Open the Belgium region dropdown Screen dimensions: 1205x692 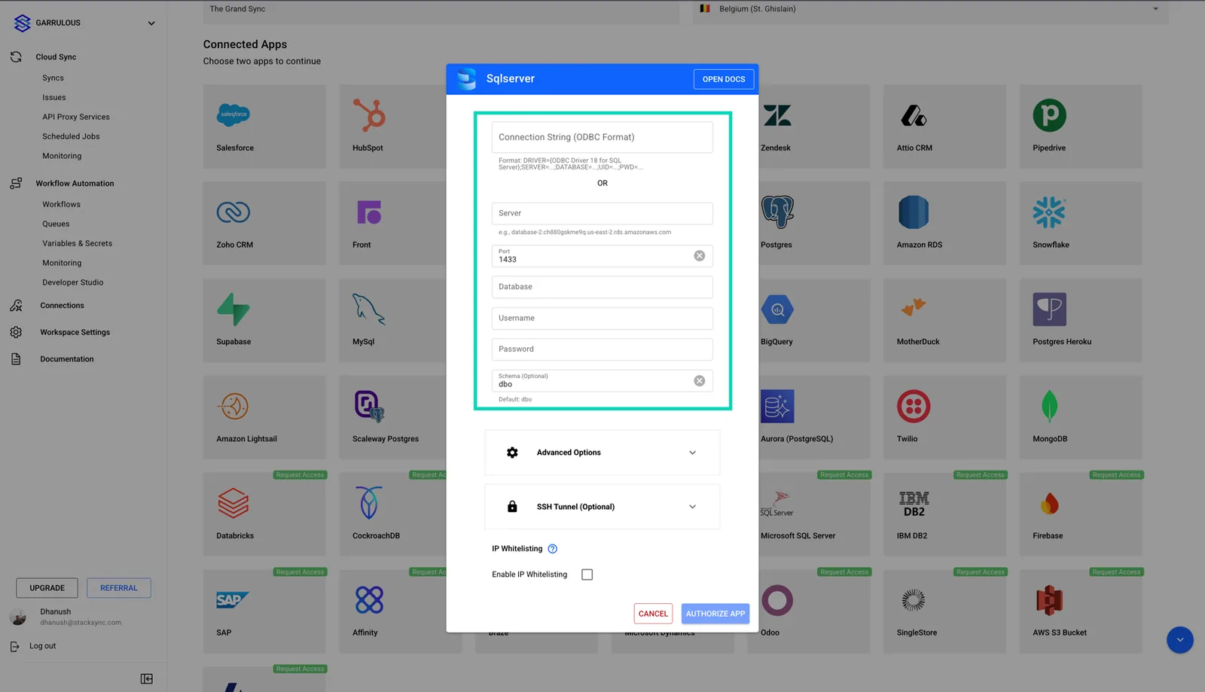(x=930, y=9)
